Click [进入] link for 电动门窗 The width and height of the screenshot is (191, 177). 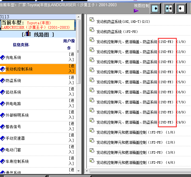[71, 149]
